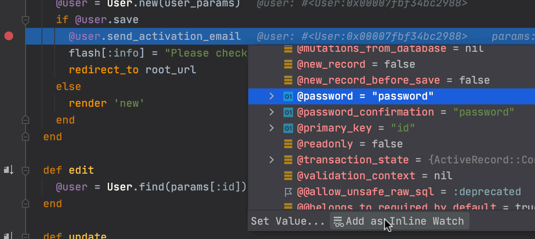Click Set Value... button in popup

[x=287, y=221]
